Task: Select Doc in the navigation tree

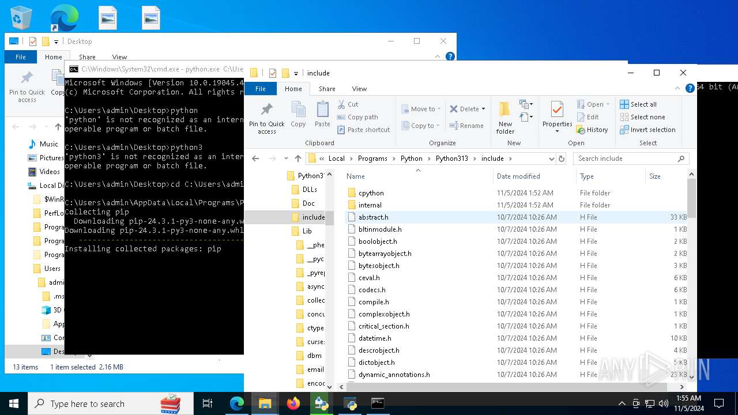Action: (308, 203)
